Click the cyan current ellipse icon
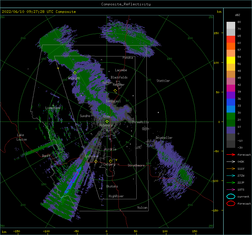This screenshot has height=235, width=252. pyautogui.click(x=231, y=196)
